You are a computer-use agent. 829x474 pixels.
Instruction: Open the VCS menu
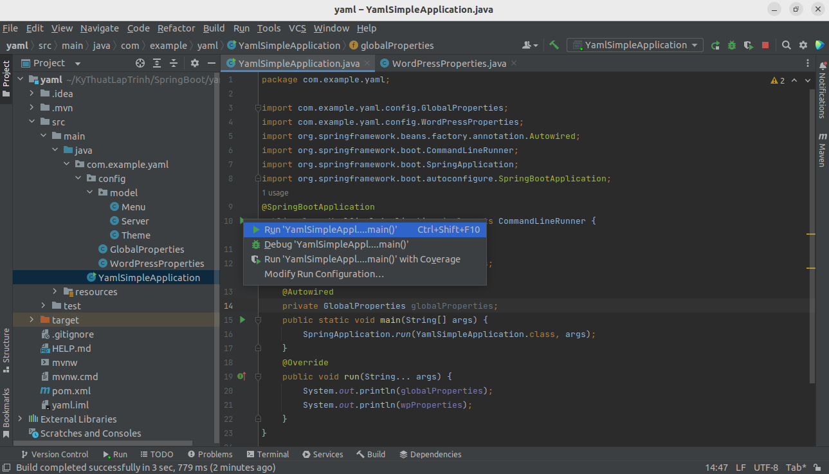click(297, 28)
